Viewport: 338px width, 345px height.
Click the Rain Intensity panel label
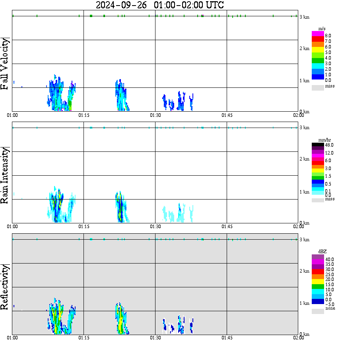5,175
